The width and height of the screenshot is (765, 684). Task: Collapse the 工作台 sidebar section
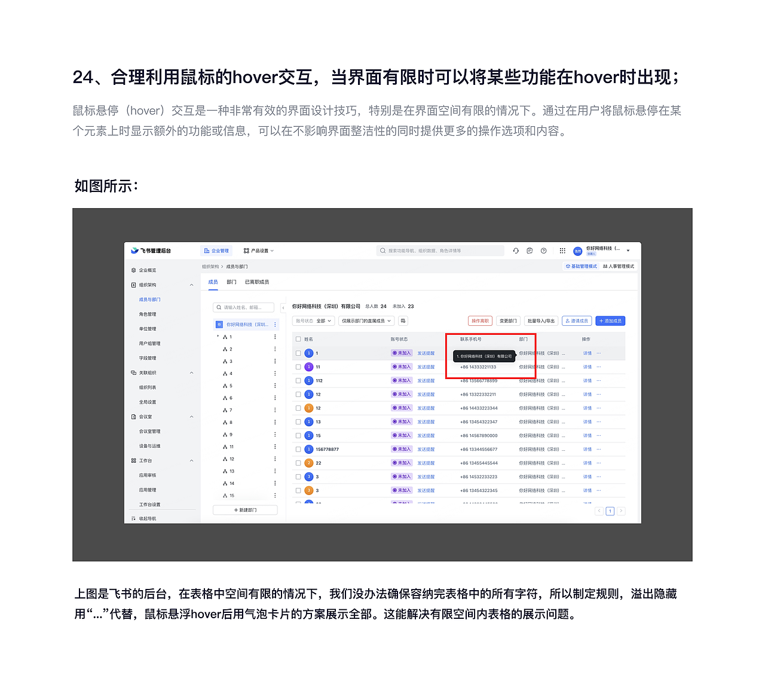click(191, 461)
